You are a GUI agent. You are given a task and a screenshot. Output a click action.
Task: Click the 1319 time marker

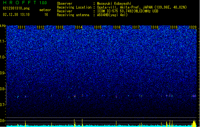pyautogui.click(x=174, y=27)
